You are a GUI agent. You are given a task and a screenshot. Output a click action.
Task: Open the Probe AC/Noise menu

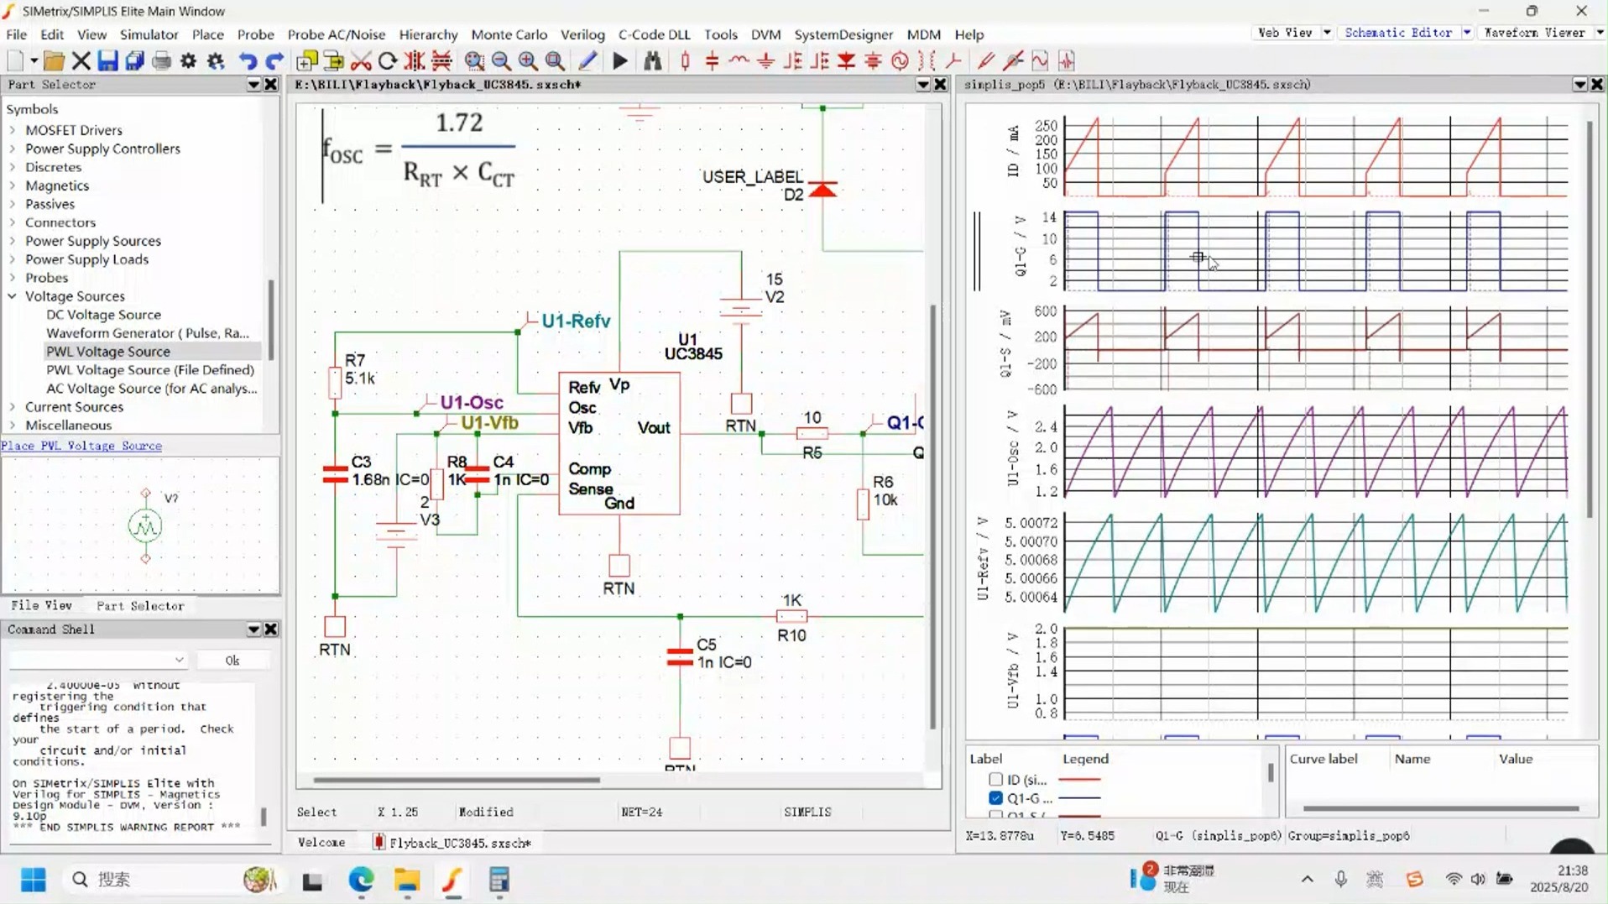(337, 34)
